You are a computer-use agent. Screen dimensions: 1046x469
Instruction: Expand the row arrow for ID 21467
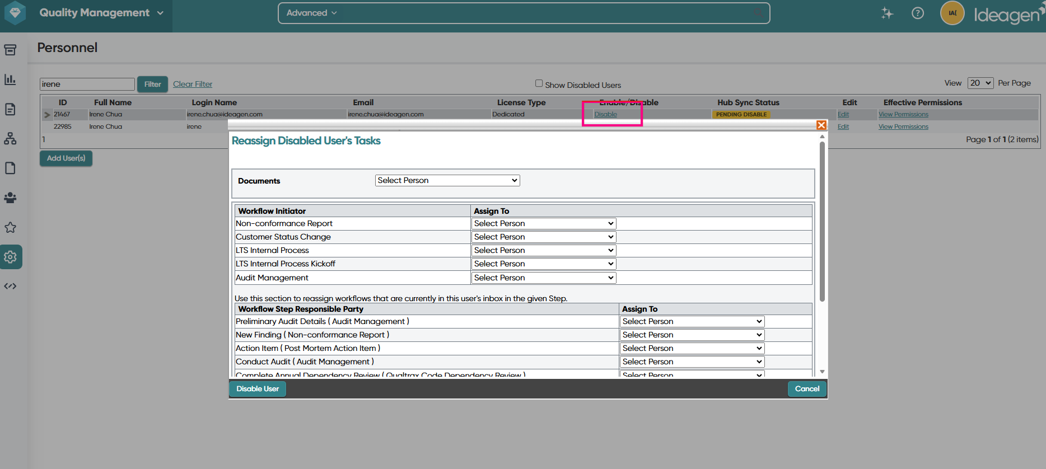point(47,115)
